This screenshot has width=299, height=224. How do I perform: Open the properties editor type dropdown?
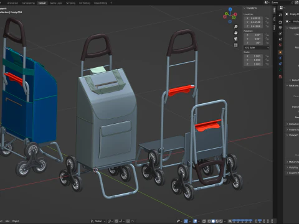282,8
